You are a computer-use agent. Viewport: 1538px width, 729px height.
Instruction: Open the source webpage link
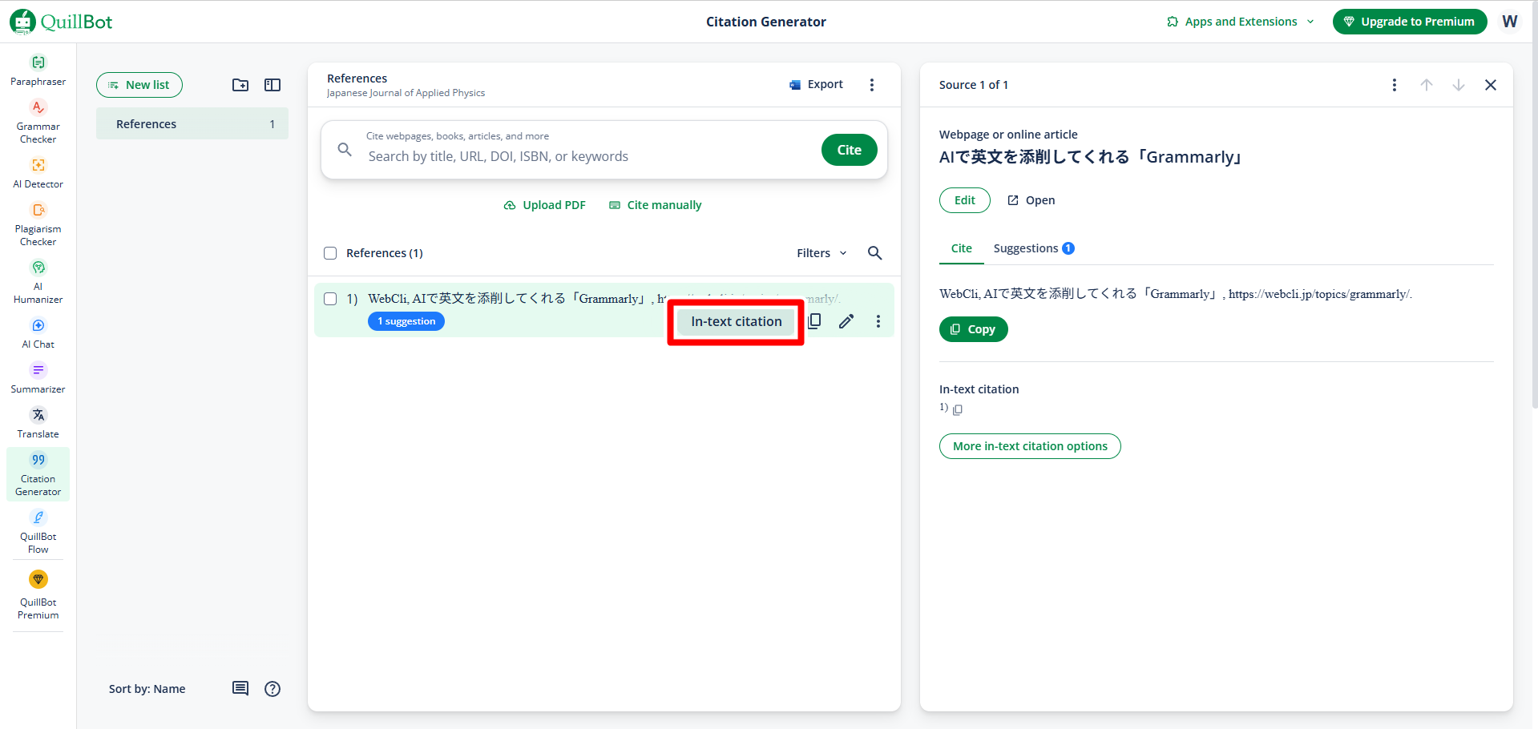(1031, 200)
